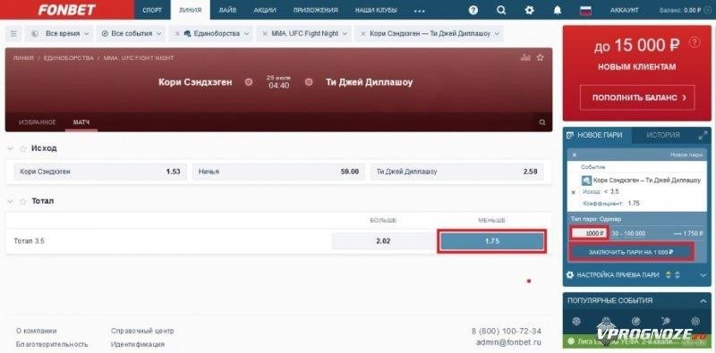Open the Справочный центр footer link
Image resolution: width=716 pixels, height=353 pixels.
142,332
